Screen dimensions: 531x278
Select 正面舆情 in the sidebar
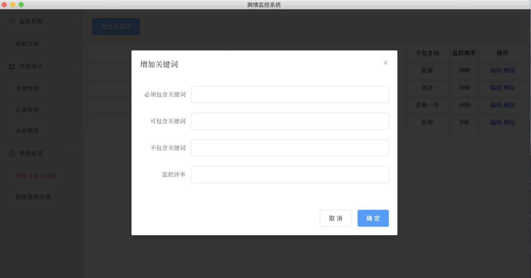28,109
